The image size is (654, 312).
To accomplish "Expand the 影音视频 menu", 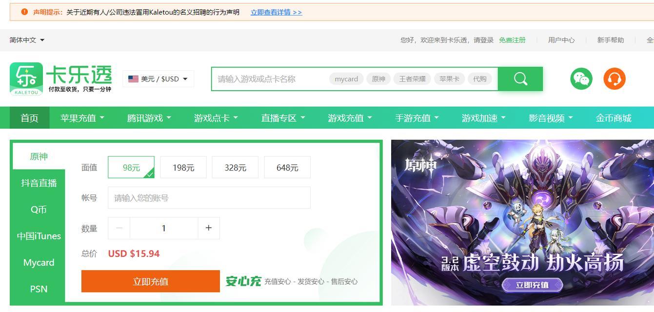I will [x=551, y=118].
